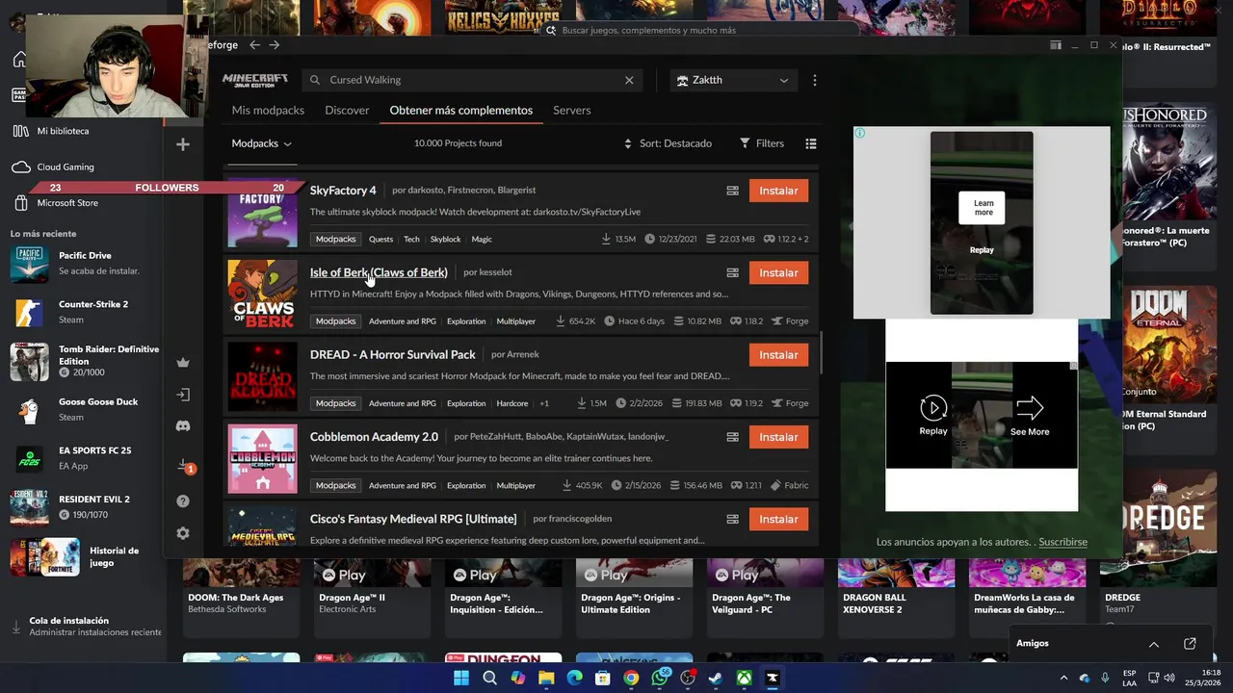Viewport: 1233px width, 693px height.
Task: Select Skyblock tag on SkyFactory 4
Action: tap(445, 239)
